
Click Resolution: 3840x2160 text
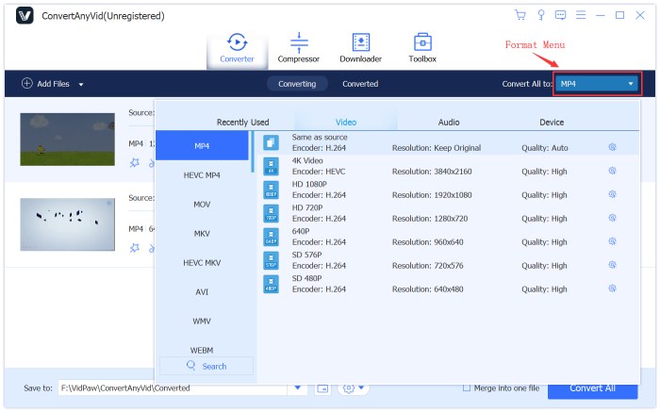pos(432,172)
